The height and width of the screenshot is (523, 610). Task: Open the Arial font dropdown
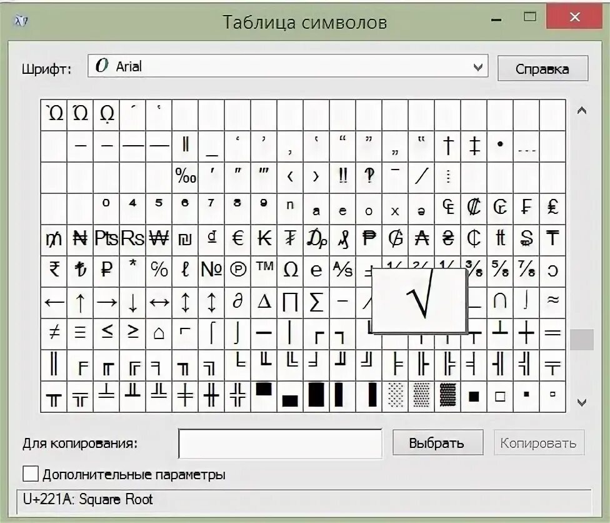(479, 66)
